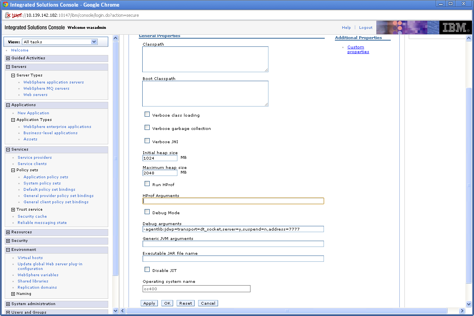Open WebSphere MQ servers link

(47, 89)
